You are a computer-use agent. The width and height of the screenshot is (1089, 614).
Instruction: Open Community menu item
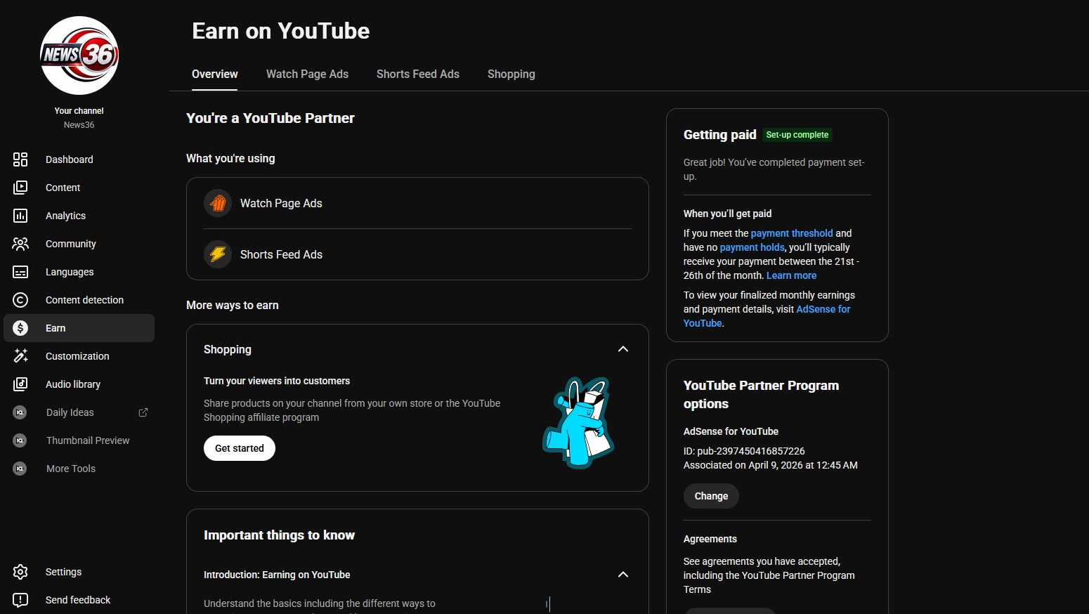point(71,244)
